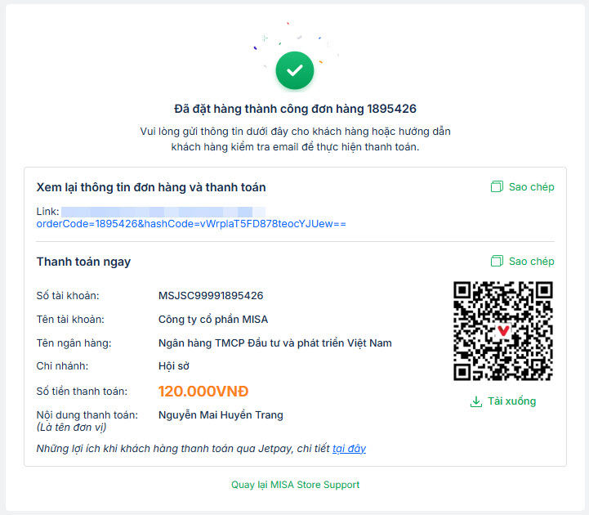Click the Thanh toán ngay section heading
589x515 pixels.
pos(83,262)
